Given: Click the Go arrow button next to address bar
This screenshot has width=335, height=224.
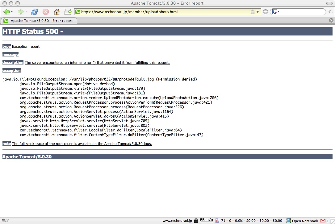Looking at the screenshot, I should pyautogui.click(x=265, y=12).
